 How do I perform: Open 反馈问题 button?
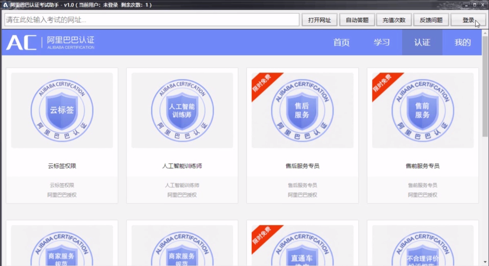pos(431,20)
